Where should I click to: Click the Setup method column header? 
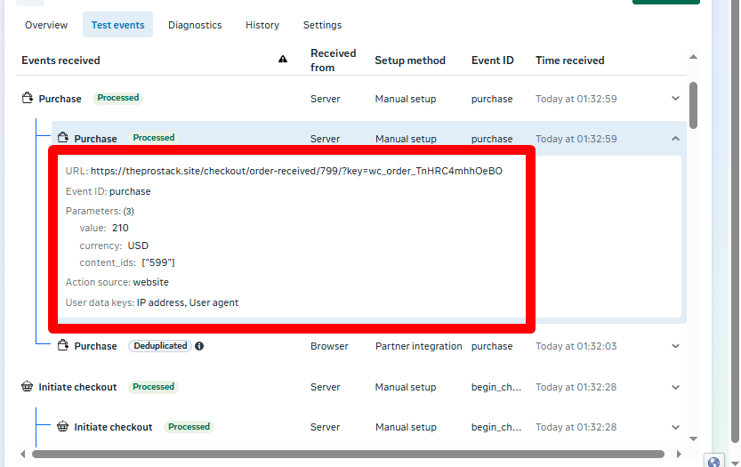tap(410, 60)
